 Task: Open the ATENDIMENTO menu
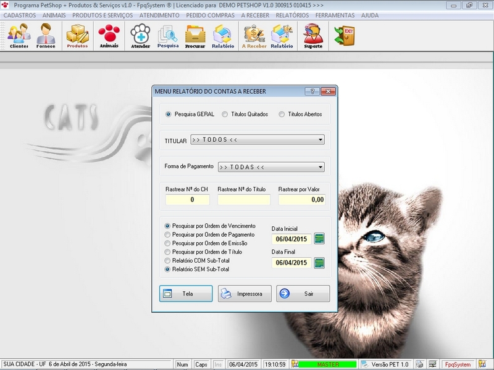tap(159, 15)
